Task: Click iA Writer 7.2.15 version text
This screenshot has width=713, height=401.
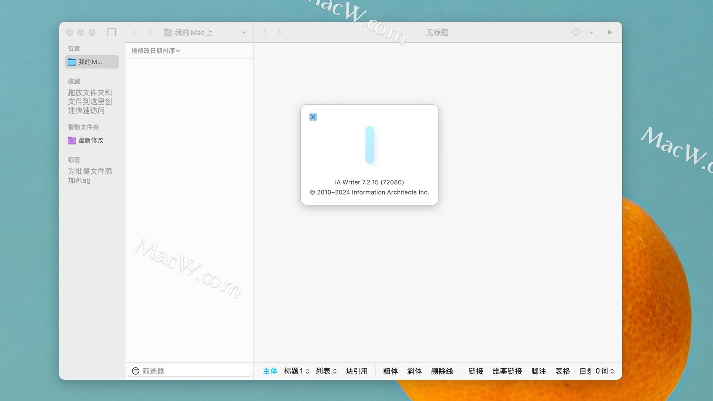Action: click(369, 182)
